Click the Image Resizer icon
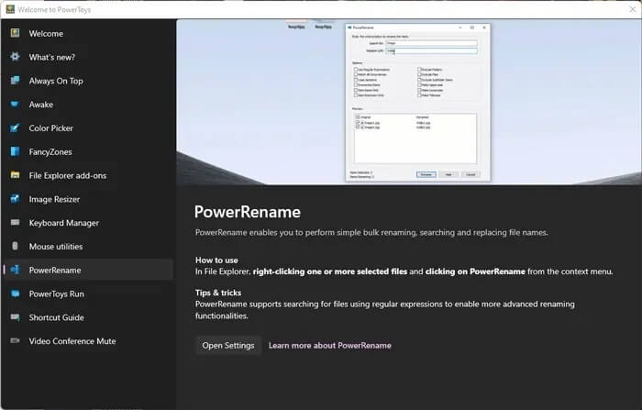The height and width of the screenshot is (410, 642). (16, 199)
